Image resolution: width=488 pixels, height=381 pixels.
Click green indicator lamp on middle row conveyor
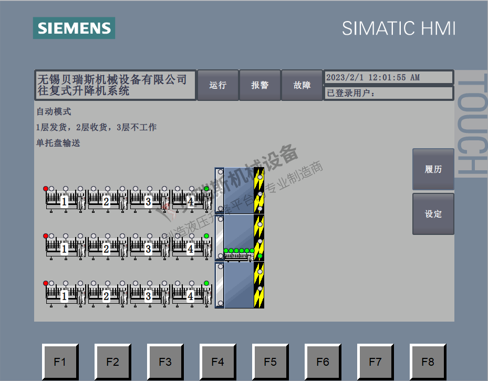[x=206, y=236]
